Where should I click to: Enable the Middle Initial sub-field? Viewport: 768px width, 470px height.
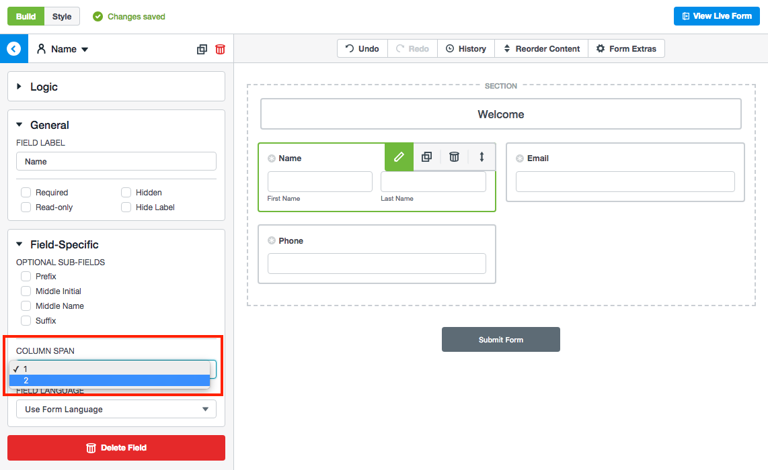25,291
